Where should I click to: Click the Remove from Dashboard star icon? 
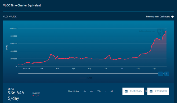pyautogui.click(x=172, y=17)
